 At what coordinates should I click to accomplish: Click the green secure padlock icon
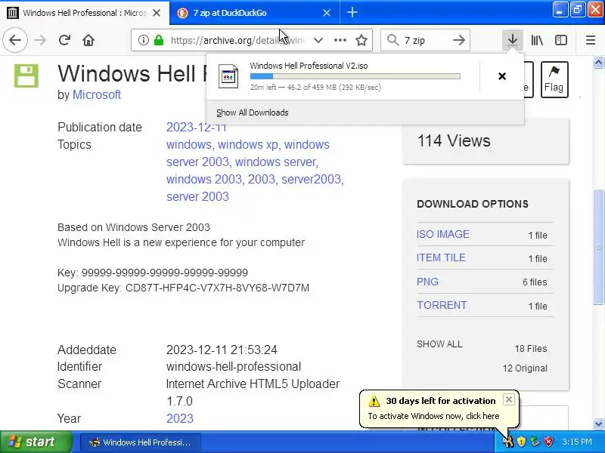tap(159, 40)
